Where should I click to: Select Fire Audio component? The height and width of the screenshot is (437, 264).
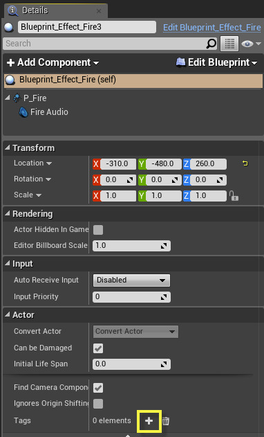49,112
